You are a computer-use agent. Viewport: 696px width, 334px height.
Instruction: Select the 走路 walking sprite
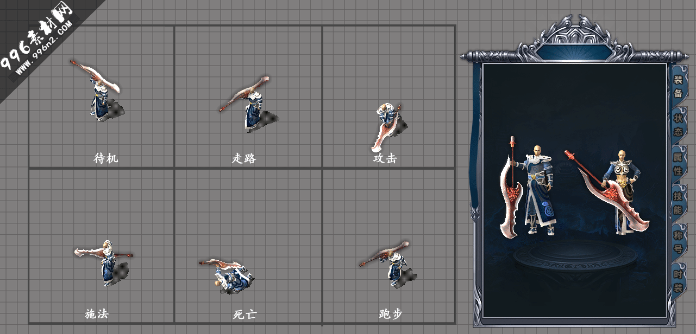pyautogui.click(x=249, y=103)
